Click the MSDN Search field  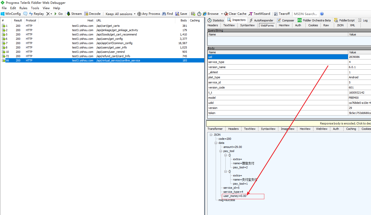click(305, 14)
